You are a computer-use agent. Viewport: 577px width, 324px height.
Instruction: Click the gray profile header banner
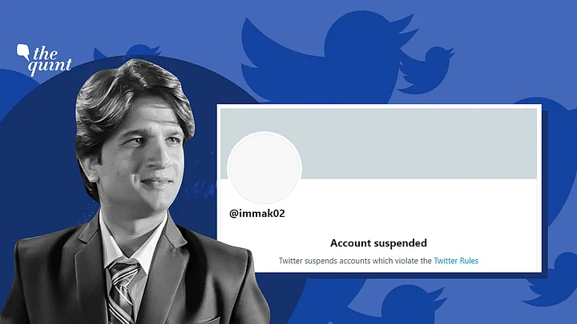378,144
